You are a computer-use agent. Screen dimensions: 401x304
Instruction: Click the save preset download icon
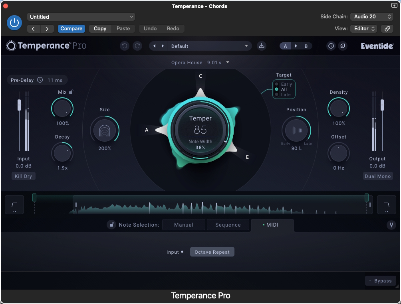(x=262, y=46)
